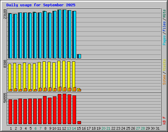This screenshot has width=168, height=132.
Task: Click the green day 20 axis label
Action: click(103, 128)
